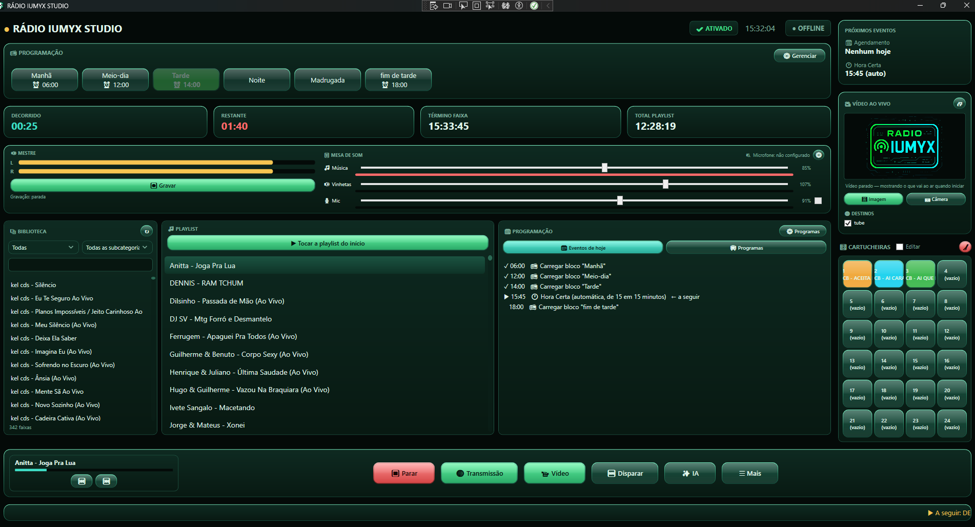Open the live visual tree icon
Viewport: 975px width, 527px height.
coord(434,6)
